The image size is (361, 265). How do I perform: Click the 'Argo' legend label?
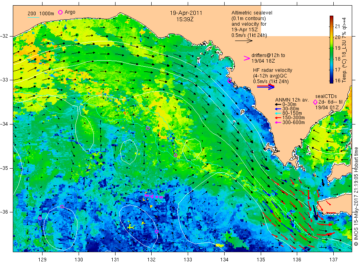tap(70, 12)
